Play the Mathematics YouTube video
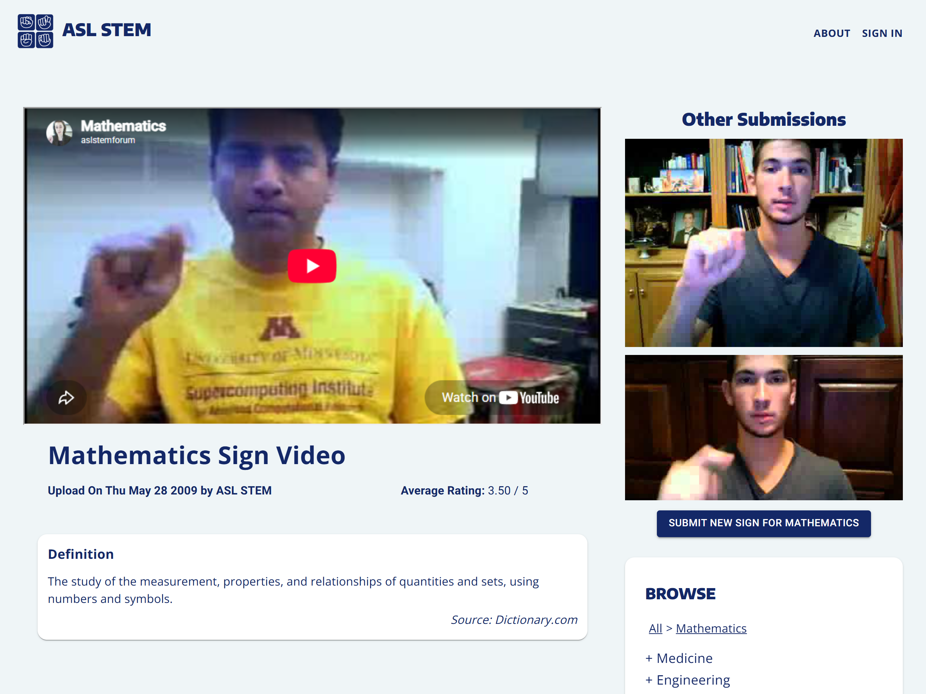Viewport: 926px width, 694px height. click(312, 266)
